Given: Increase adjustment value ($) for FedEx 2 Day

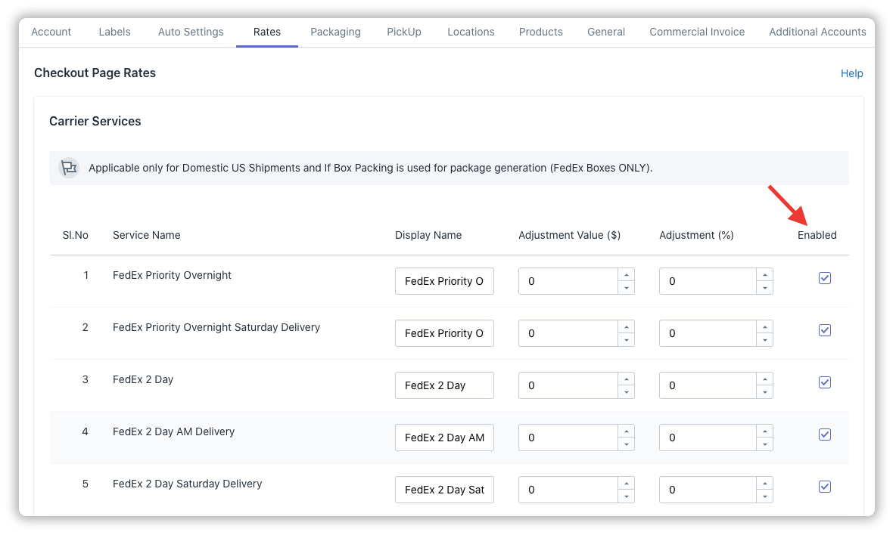Looking at the screenshot, I should coord(627,379).
